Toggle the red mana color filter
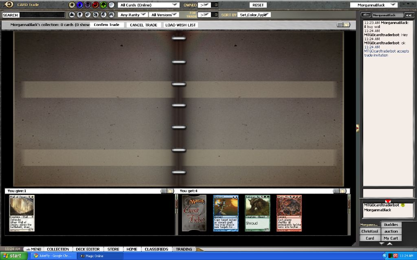This screenshot has height=260, width=417. point(95,5)
